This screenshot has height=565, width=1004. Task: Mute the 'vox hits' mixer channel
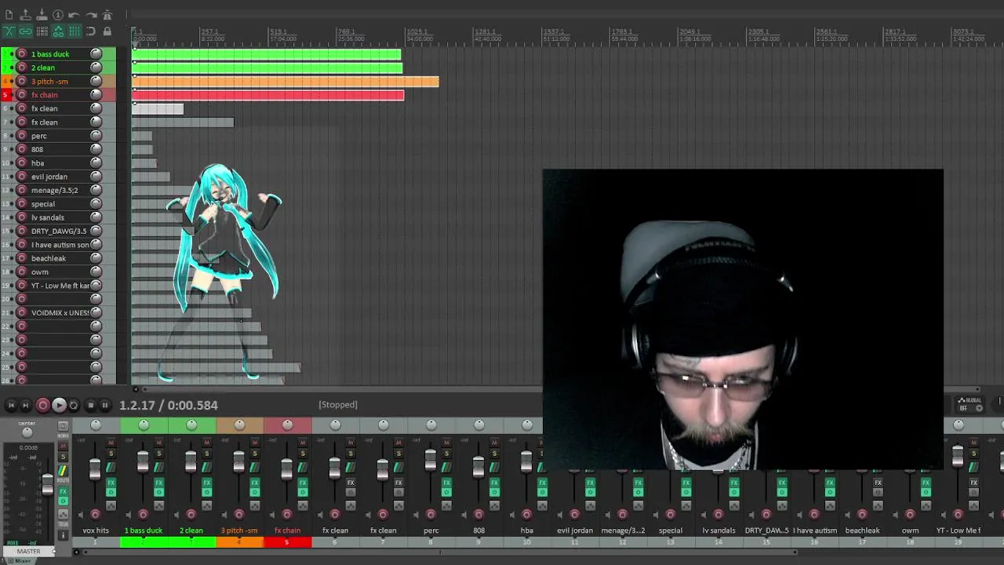(111, 443)
